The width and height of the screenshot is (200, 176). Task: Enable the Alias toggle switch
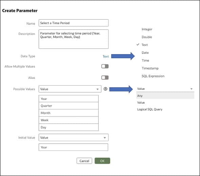(105, 78)
